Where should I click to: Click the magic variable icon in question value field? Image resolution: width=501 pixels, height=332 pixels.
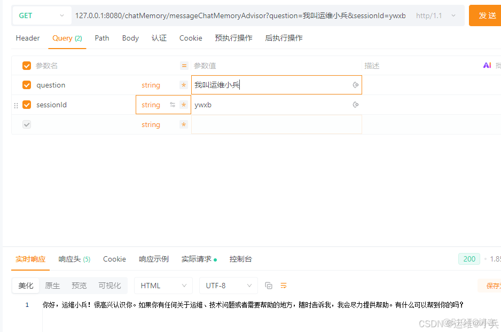355,85
